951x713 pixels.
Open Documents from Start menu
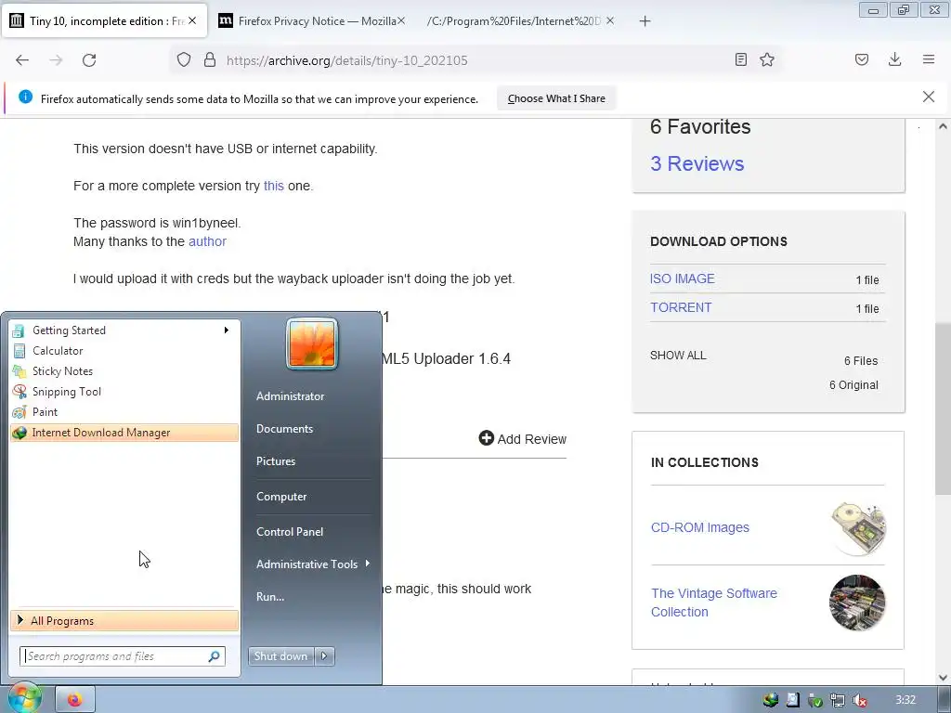click(284, 429)
